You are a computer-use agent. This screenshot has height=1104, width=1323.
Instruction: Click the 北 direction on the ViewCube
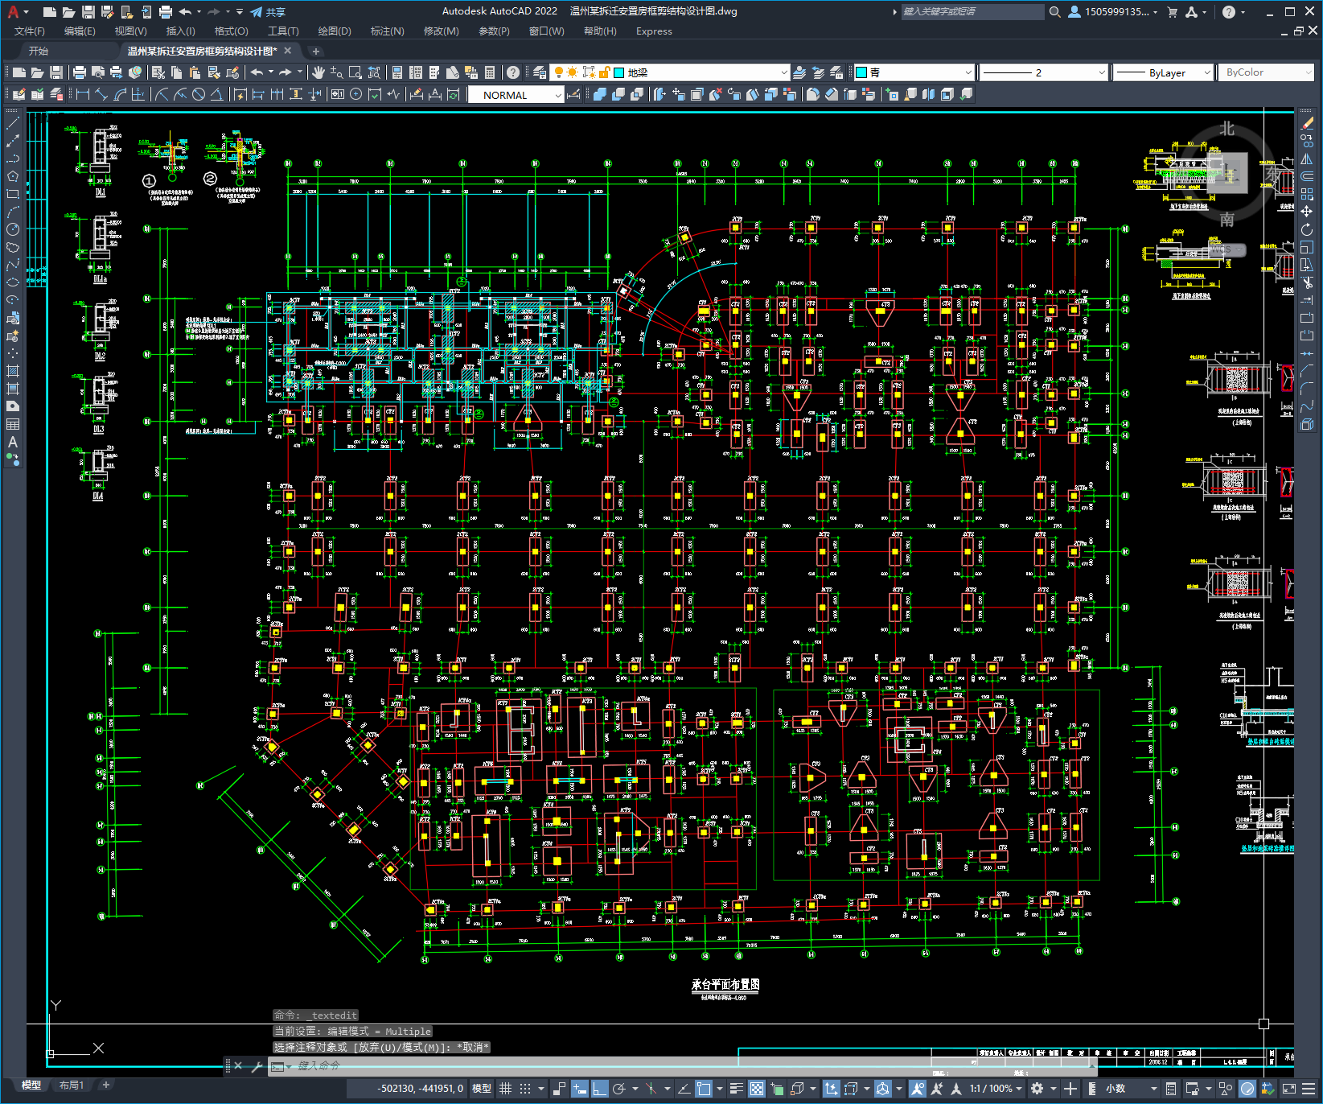pyautogui.click(x=1226, y=129)
